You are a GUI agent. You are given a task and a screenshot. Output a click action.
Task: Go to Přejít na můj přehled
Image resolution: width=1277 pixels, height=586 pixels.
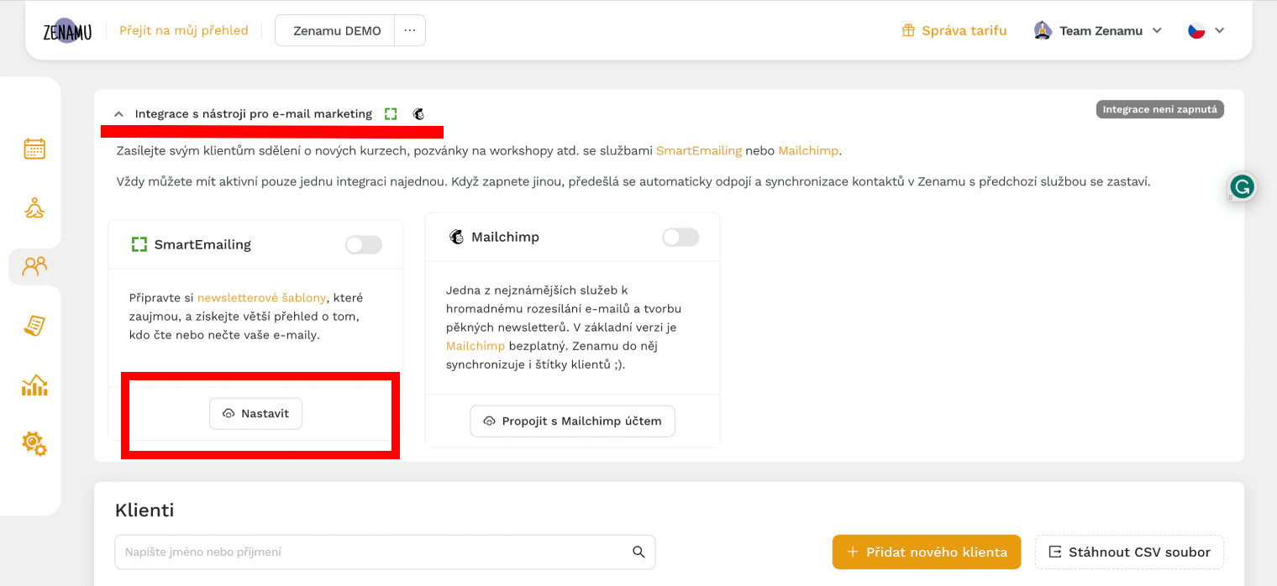point(184,30)
